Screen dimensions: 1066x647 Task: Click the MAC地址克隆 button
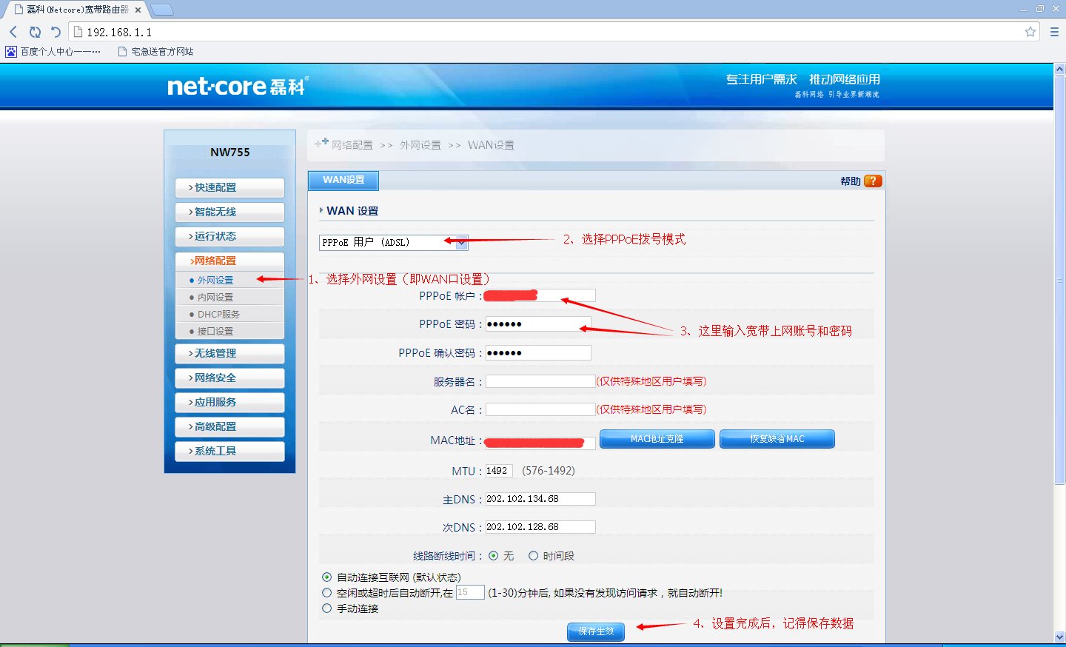click(x=657, y=439)
